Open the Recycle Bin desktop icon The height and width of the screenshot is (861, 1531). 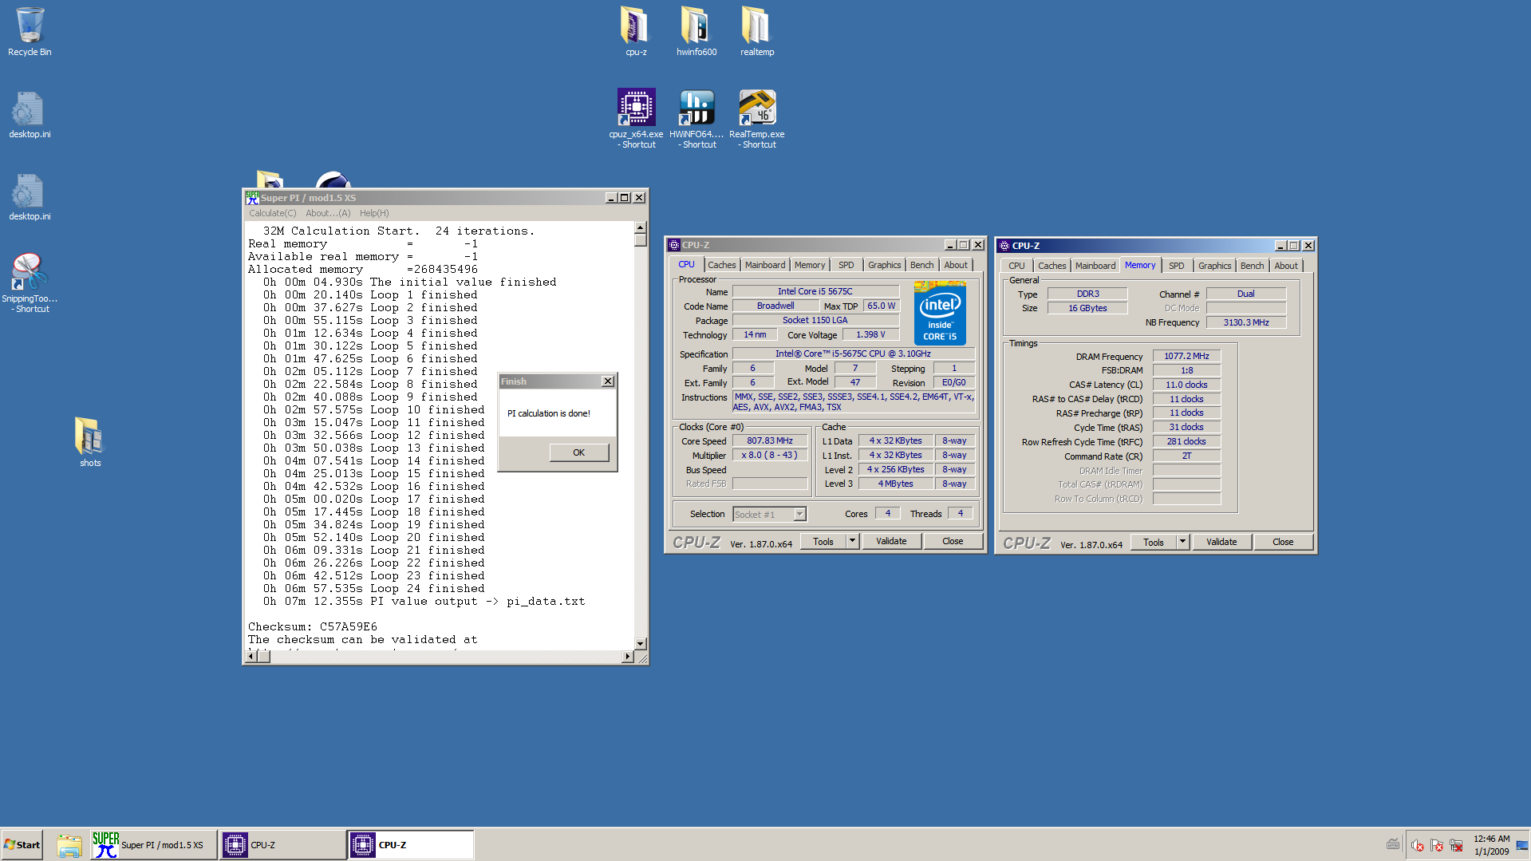[x=30, y=32]
